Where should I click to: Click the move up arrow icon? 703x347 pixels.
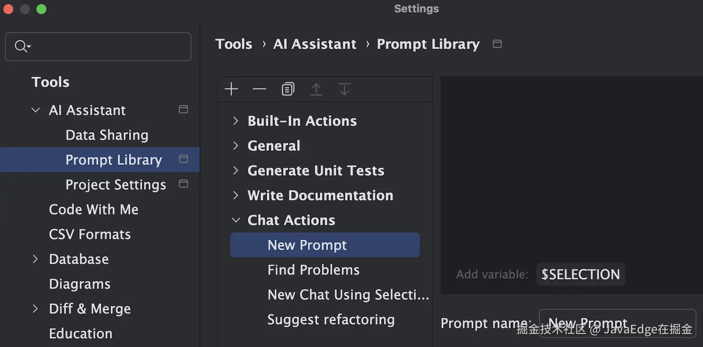316,89
